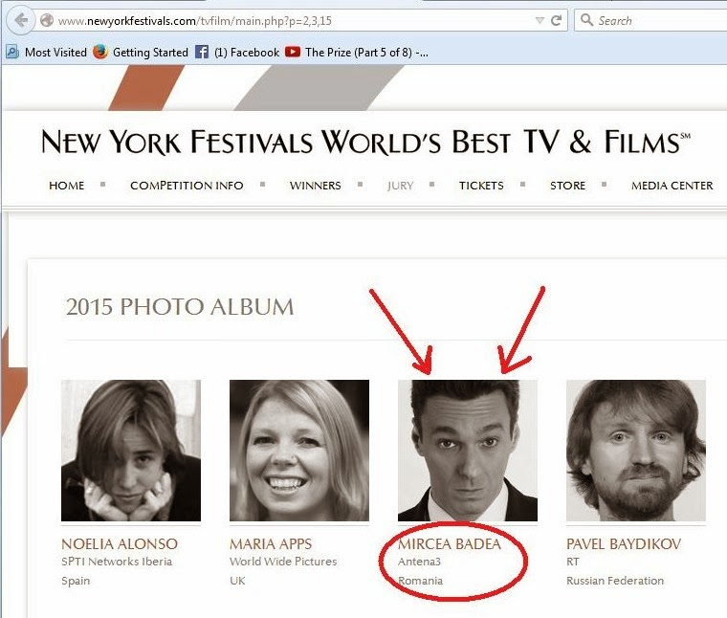Click the magnifier icon in the search box

(586, 20)
